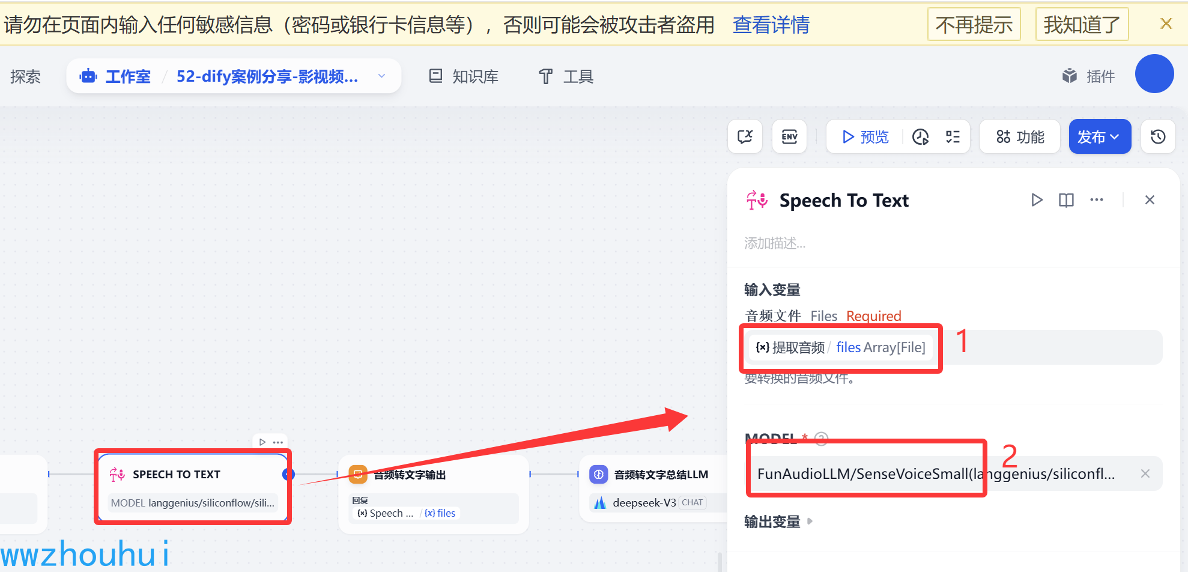Click the Speech variable tag in 回复
This screenshot has height=572, width=1188.
tap(386, 513)
